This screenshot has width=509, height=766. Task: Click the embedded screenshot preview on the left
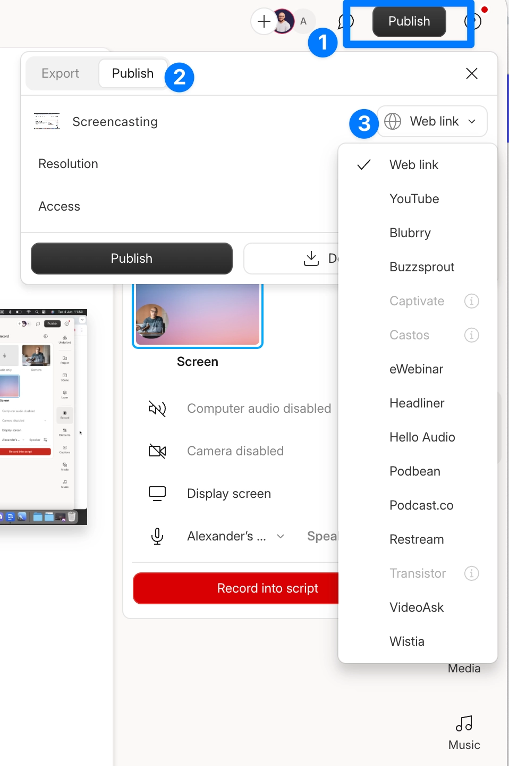coord(43,417)
